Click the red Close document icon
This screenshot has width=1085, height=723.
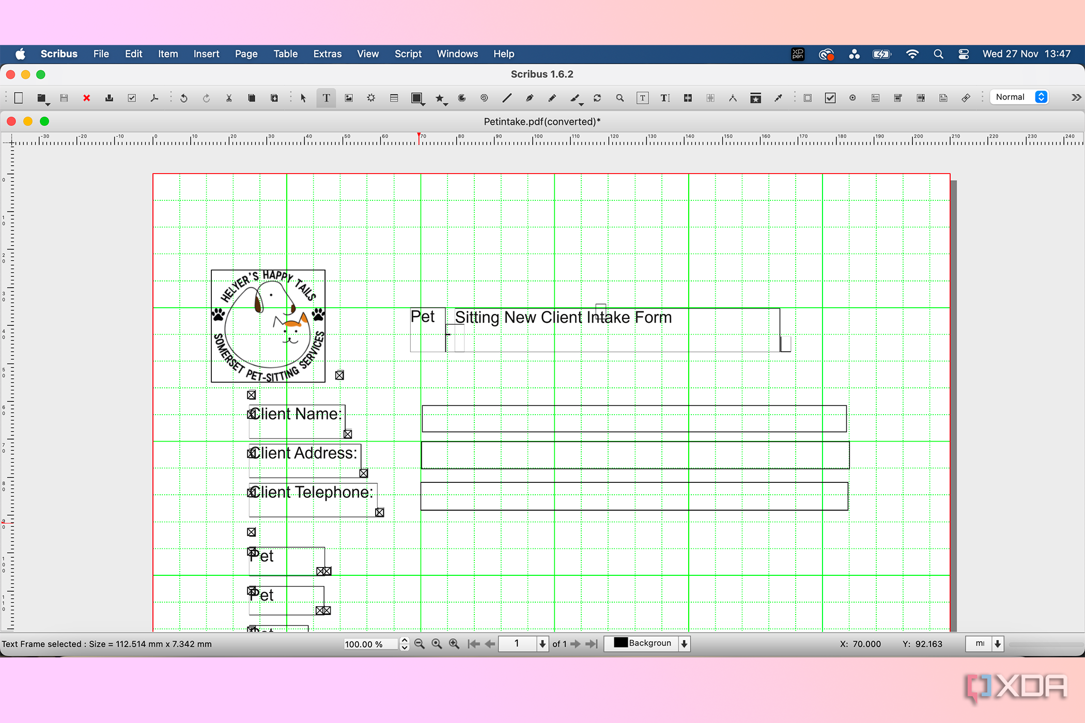coord(86,98)
